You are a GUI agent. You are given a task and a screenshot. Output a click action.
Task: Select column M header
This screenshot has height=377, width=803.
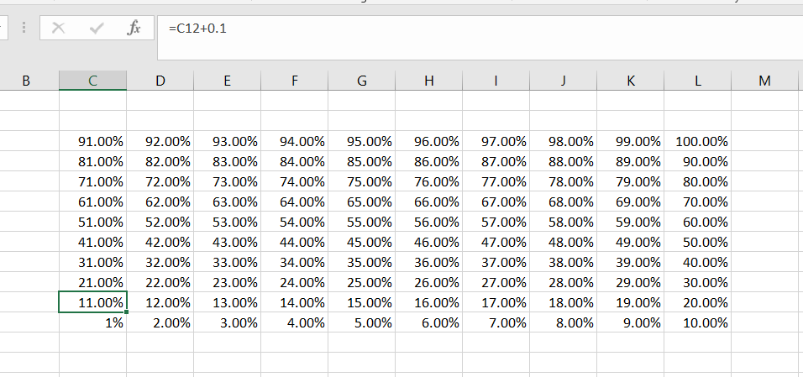coord(764,81)
